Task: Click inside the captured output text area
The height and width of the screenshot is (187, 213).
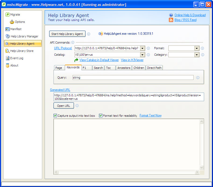Action: coord(127,144)
